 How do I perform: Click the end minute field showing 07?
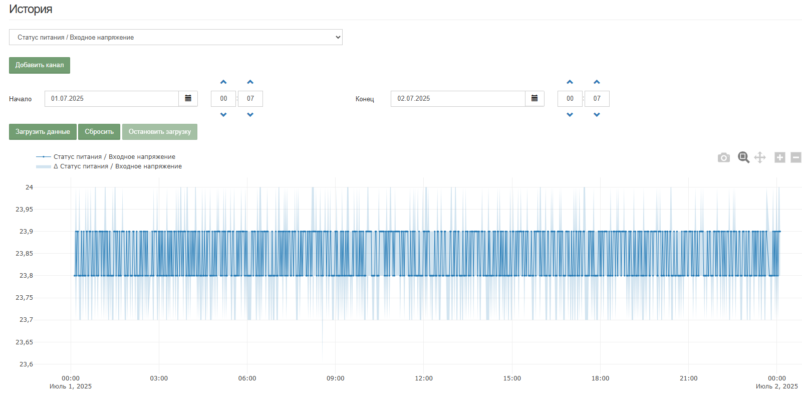tap(597, 99)
